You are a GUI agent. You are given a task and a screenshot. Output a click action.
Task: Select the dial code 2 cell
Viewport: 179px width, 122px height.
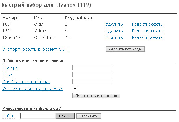[x=66, y=24]
